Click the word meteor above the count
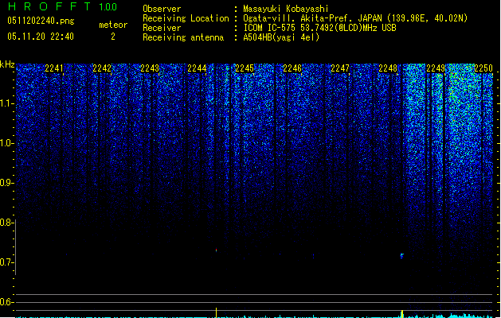This screenshot has width=501, height=318. (113, 25)
